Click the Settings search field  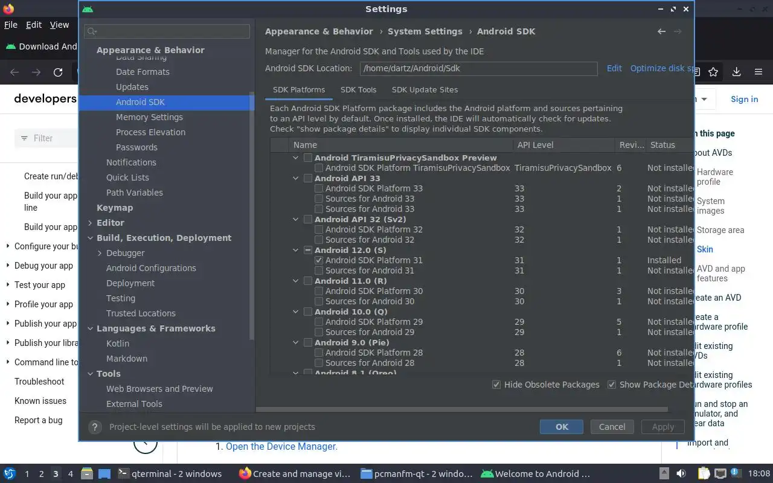click(167, 31)
